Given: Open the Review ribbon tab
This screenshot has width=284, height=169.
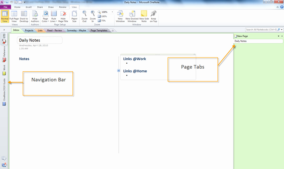Looking at the screenshot, I should (x=63, y=7).
